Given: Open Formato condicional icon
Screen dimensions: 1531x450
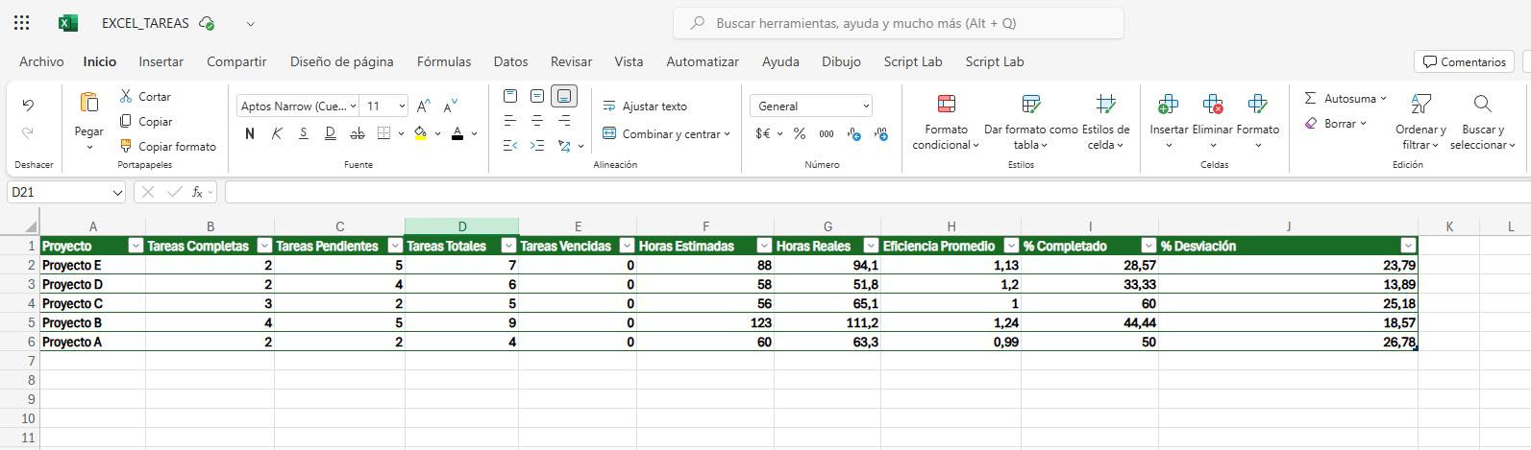Looking at the screenshot, I should [x=947, y=104].
